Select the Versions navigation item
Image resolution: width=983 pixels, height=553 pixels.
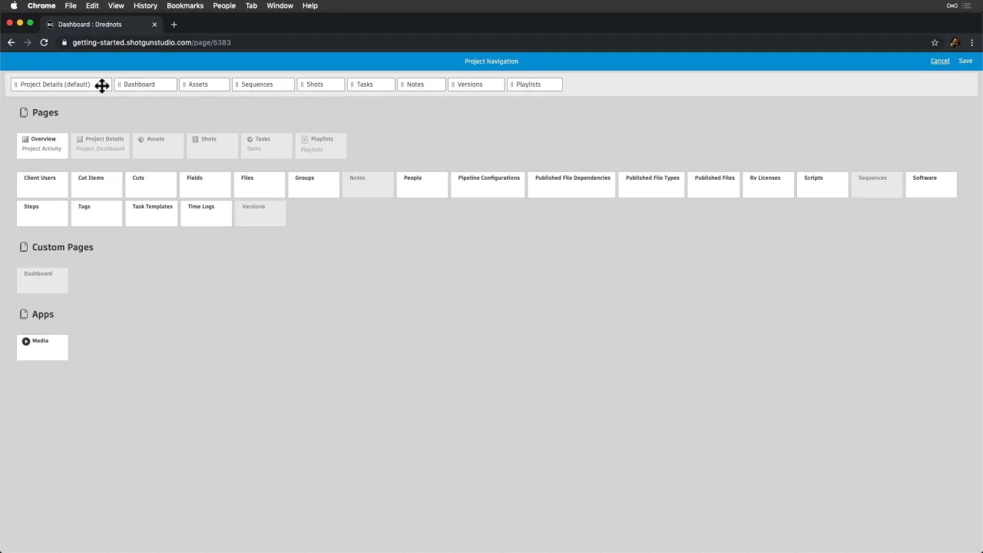(476, 84)
